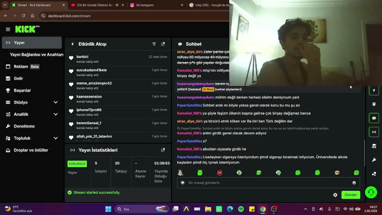
Task: Click the Takipçi count 30
Action: (117, 163)
